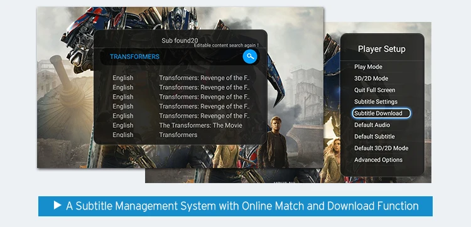Image resolution: width=471 pixels, height=227 pixels.
Task: Select the last Revenge of the Fallen subtitle
Action: click(x=181, y=116)
